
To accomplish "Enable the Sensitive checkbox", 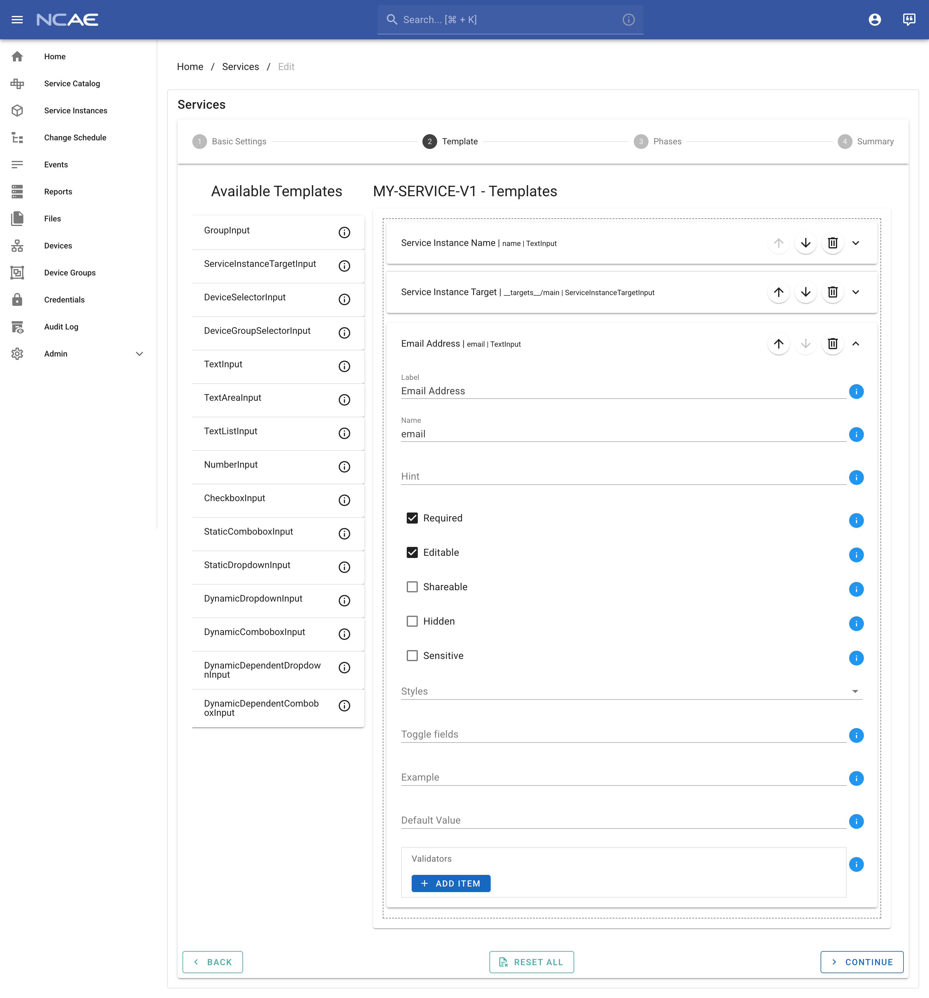I will (x=412, y=656).
